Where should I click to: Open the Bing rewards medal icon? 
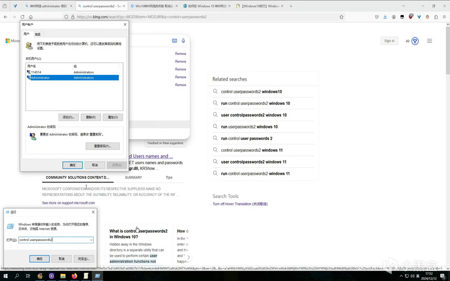[415, 41]
